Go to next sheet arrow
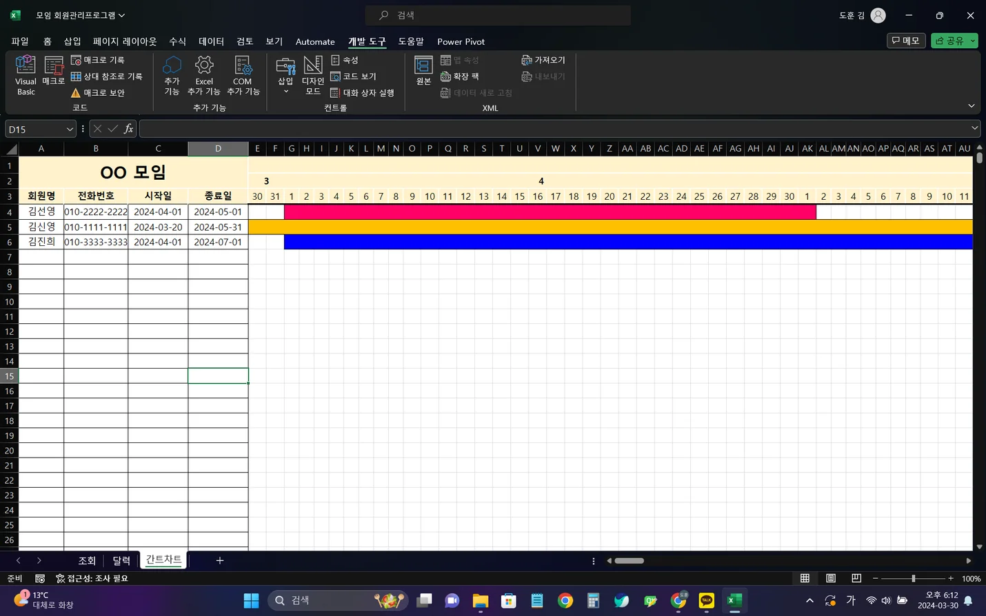This screenshot has width=986, height=616. [x=39, y=560]
